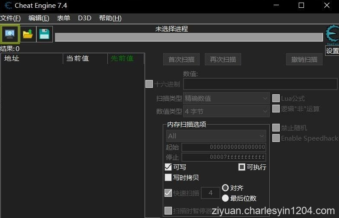339x218 pixels.
Task: Open the process list via monitor icon
Action: coord(10,34)
